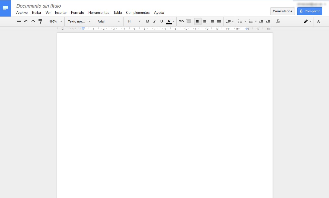
Task: Open the clear formatting icon
Action: pos(278,21)
